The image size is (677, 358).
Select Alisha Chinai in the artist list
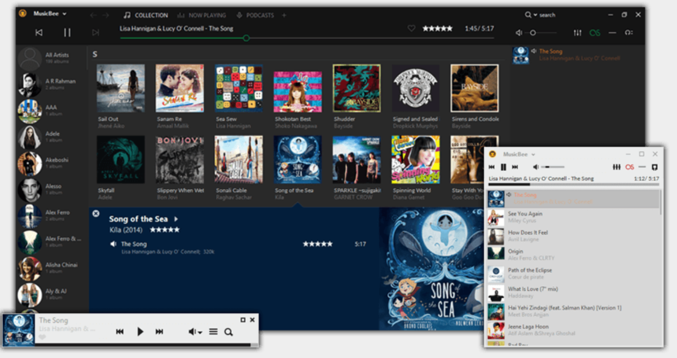click(52, 268)
